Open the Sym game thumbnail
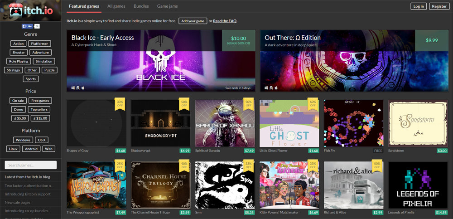453x219 pixels. (225, 185)
